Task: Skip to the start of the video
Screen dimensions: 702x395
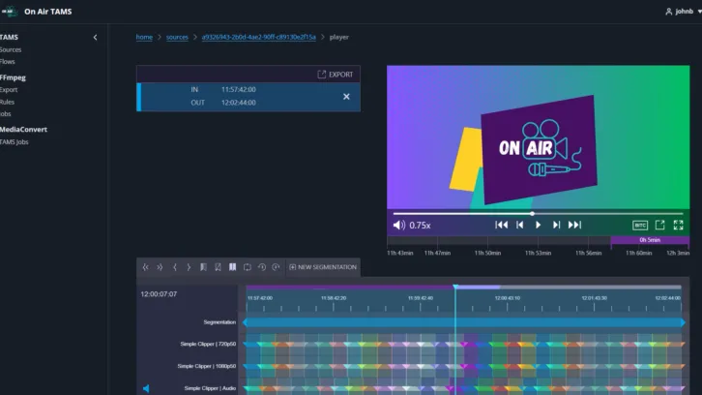Action: pyautogui.click(x=501, y=225)
